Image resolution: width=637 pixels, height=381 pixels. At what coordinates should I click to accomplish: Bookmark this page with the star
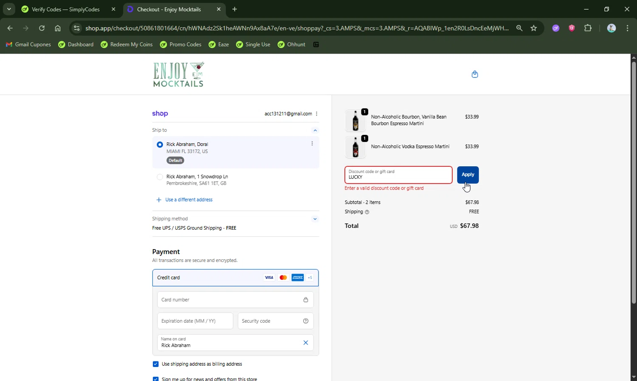pos(534,28)
